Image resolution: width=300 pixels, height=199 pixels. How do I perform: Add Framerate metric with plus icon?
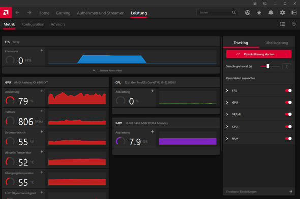coord(42,50)
